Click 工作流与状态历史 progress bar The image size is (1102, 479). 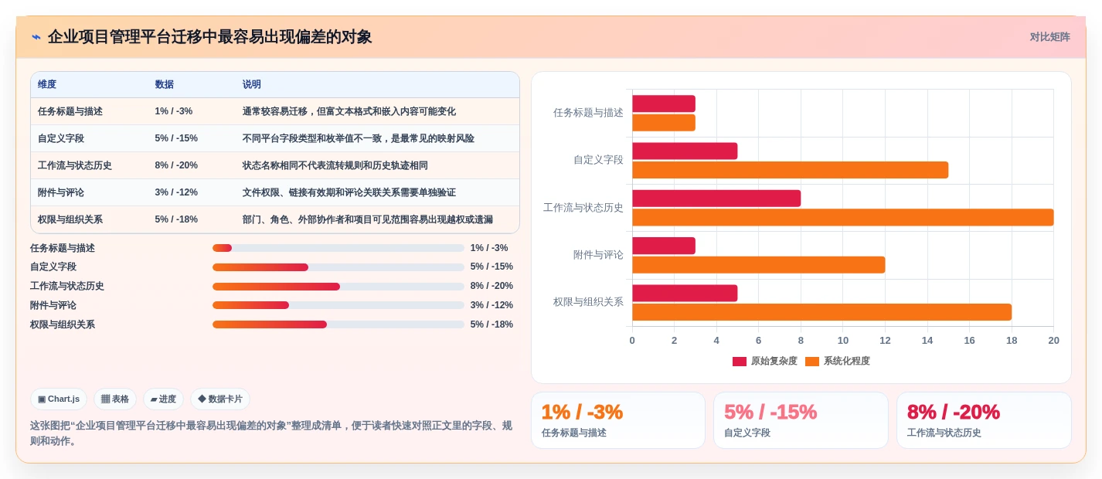click(x=338, y=286)
